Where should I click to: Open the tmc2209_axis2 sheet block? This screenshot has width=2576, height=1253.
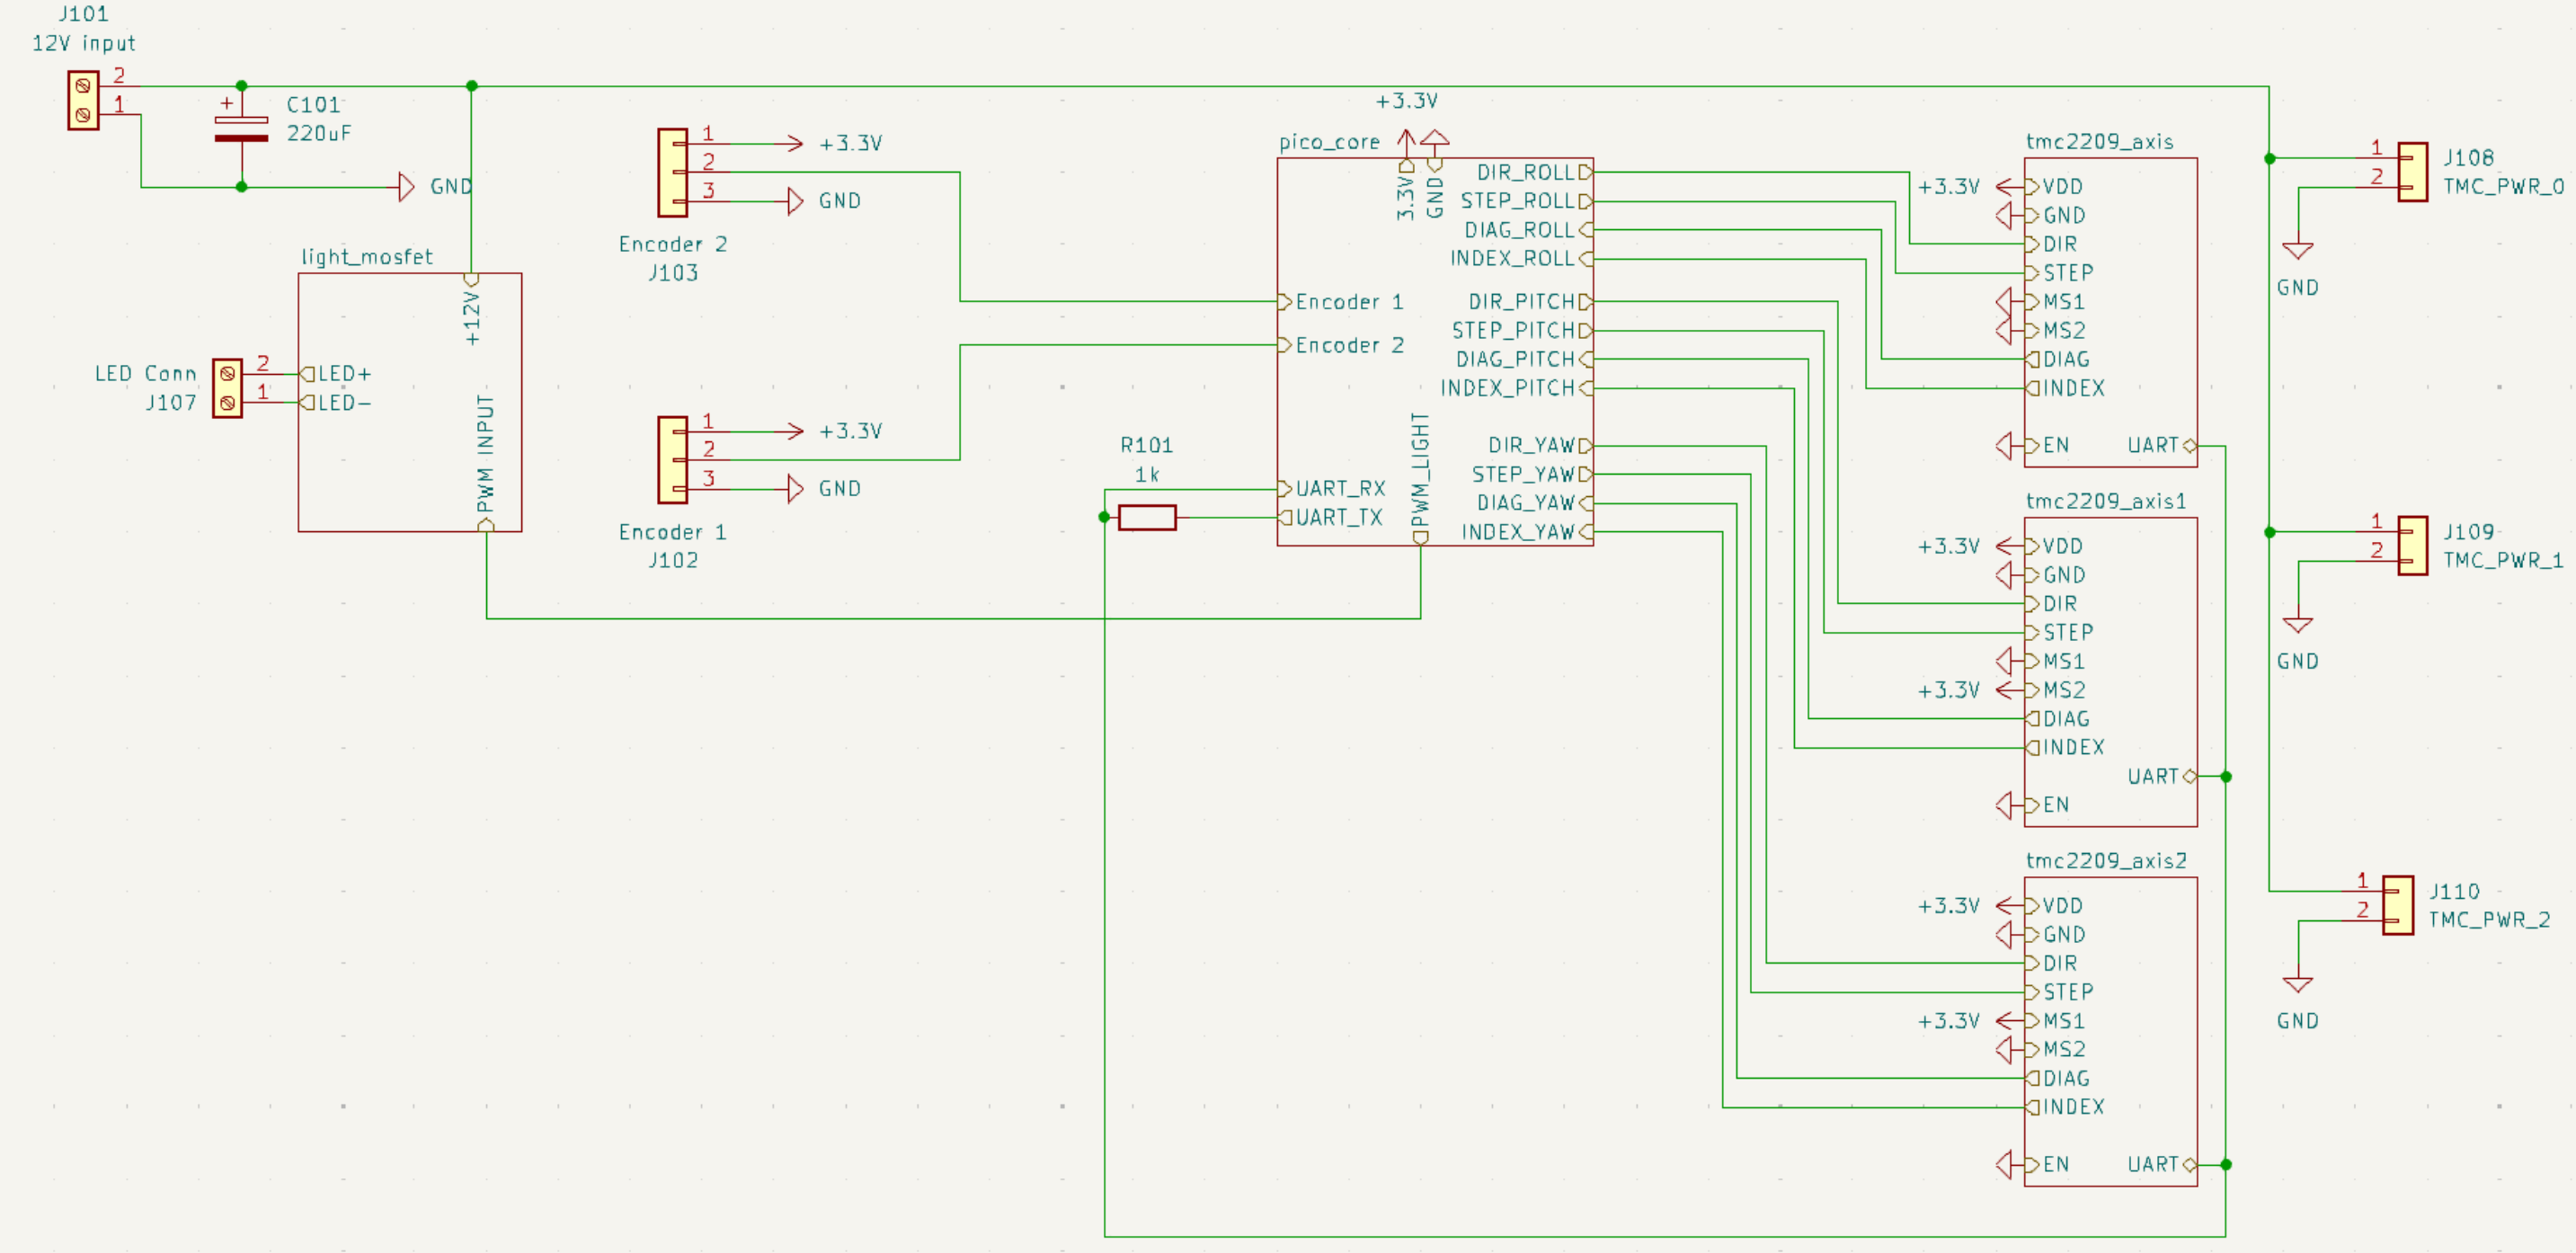click(x=2111, y=1032)
